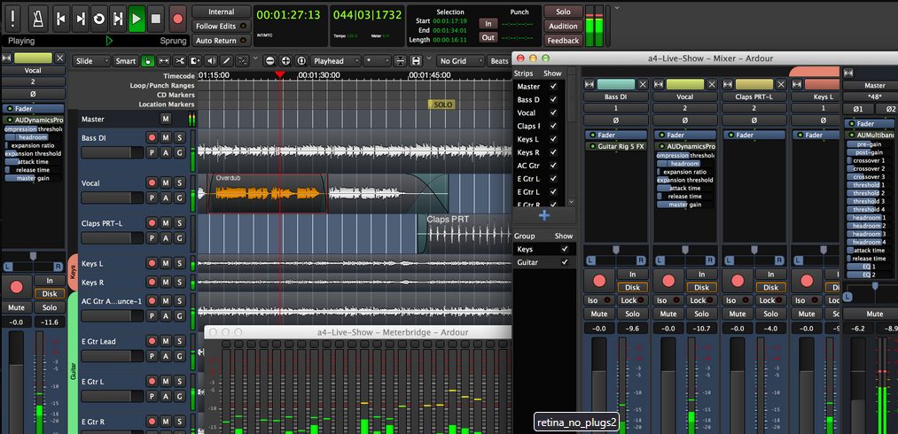
Task: Open the asterisk dropdown next to Playhead
Action: [x=378, y=61]
